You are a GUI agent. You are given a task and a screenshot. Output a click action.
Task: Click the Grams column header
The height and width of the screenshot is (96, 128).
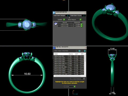(71, 54)
